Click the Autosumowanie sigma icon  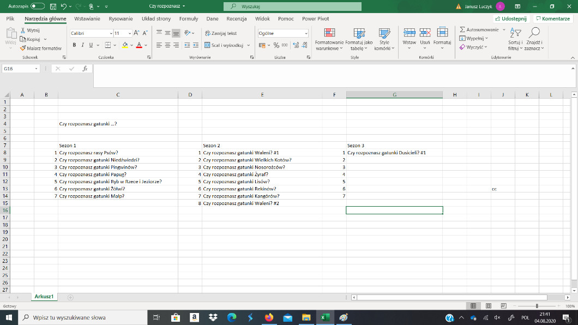[x=462, y=29]
